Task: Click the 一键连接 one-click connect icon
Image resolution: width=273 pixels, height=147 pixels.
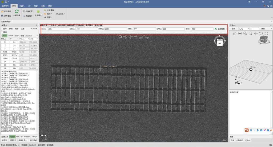Action: (17, 11)
